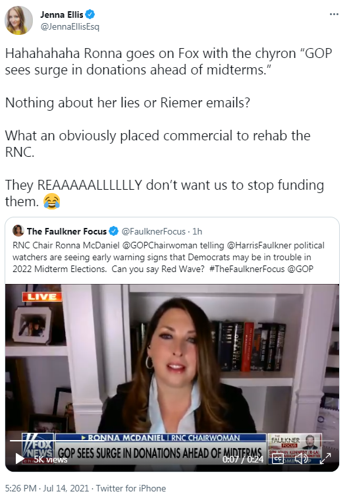Click the Faulkner Focus verified badge

113,231
